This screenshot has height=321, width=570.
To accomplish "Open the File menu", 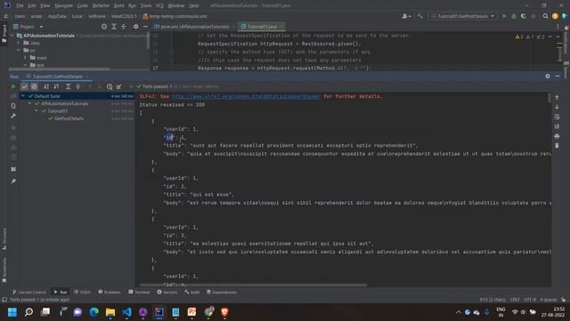I will [20, 5].
